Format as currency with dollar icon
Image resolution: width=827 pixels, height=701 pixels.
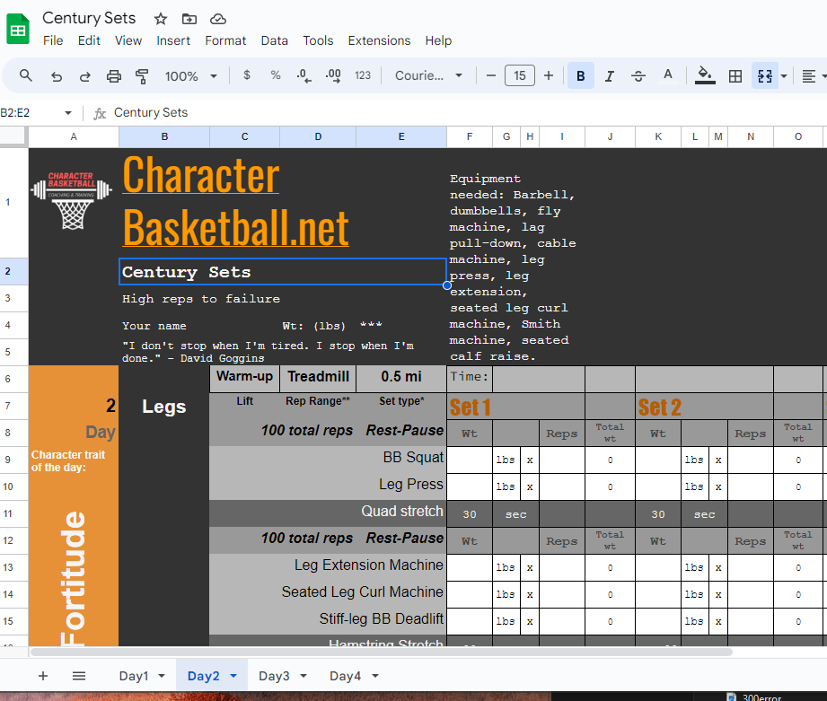coord(247,75)
